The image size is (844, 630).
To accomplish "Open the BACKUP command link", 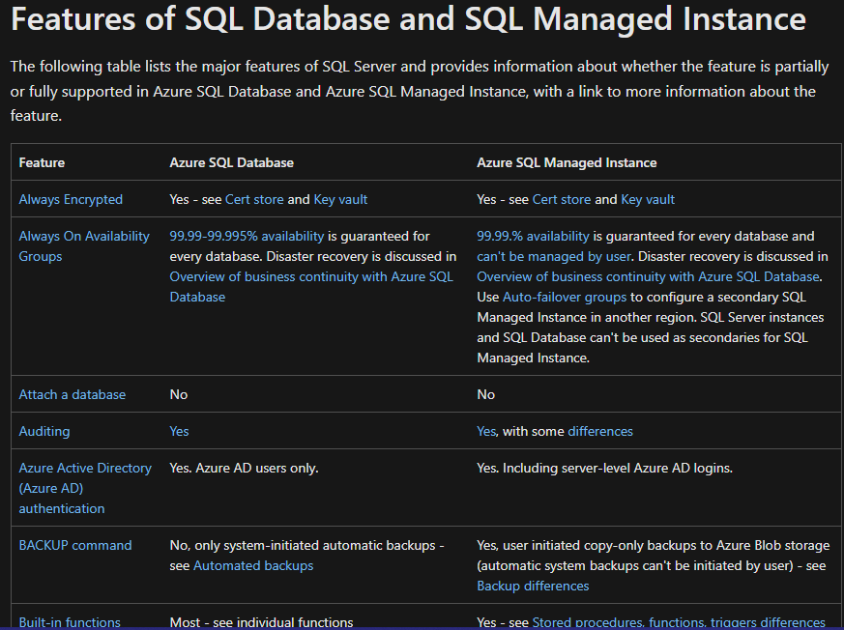I will (74, 545).
